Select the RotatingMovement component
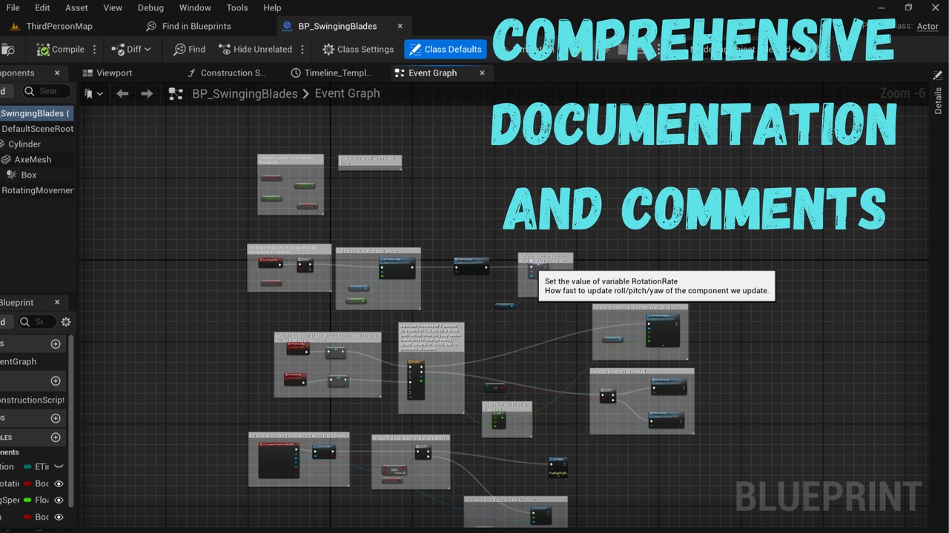This screenshot has width=949, height=533. coord(37,190)
